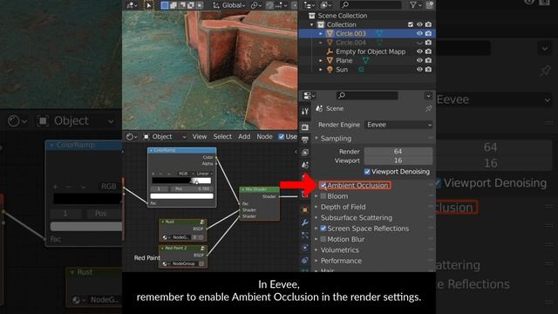
Task: Toggle Sun render camera icon
Action: pyautogui.click(x=428, y=70)
